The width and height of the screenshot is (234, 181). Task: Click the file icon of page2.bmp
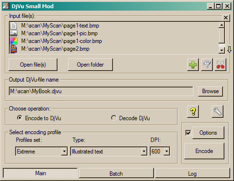tap(14, 49)
